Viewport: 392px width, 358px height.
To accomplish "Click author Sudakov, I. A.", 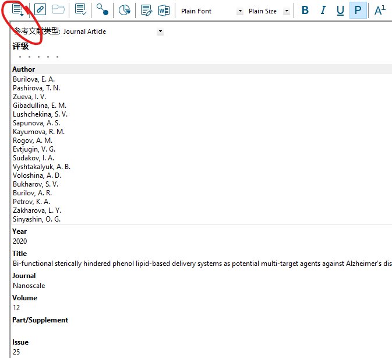I will 33,158.
